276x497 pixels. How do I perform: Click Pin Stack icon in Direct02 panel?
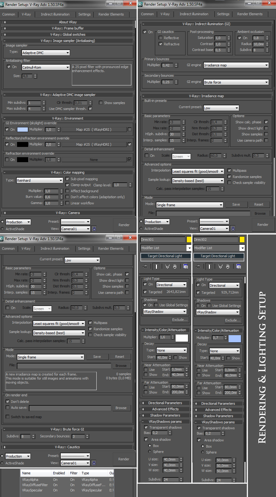pos(198,266)
